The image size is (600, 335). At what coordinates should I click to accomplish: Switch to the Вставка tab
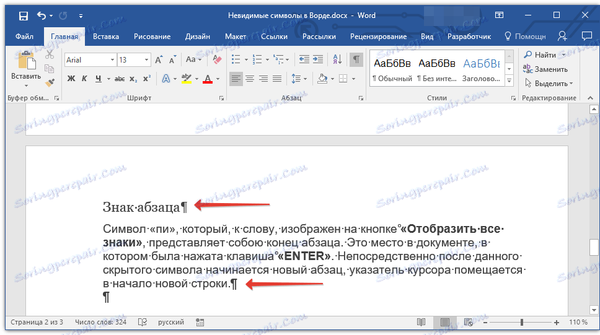pyautogui.click(x=106, y=37)
